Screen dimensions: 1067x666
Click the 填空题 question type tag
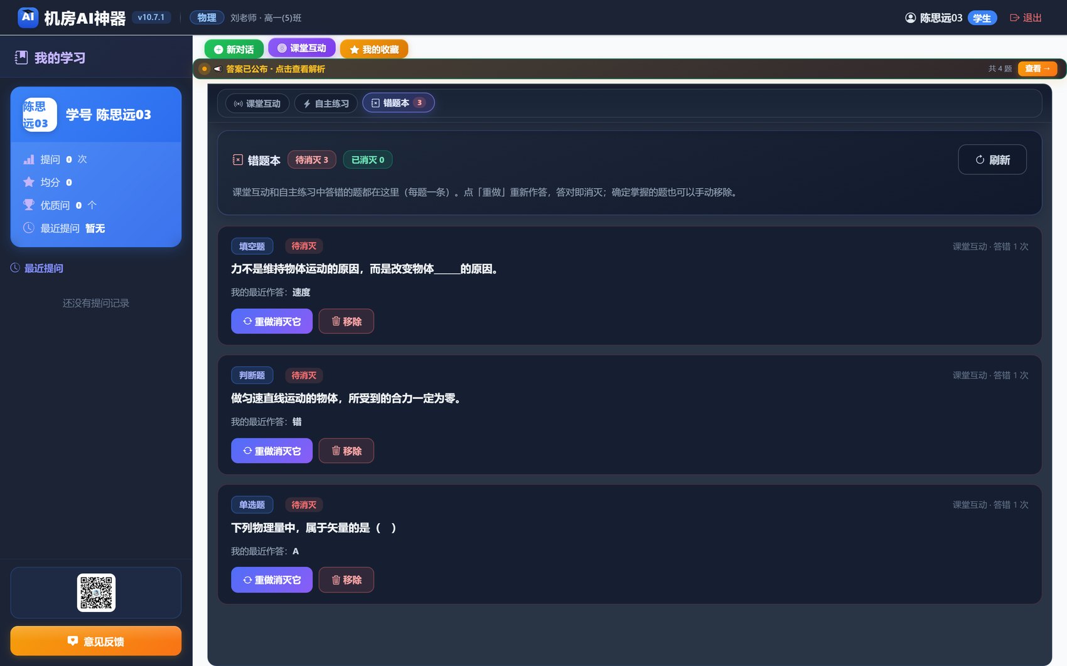[252, 246]
